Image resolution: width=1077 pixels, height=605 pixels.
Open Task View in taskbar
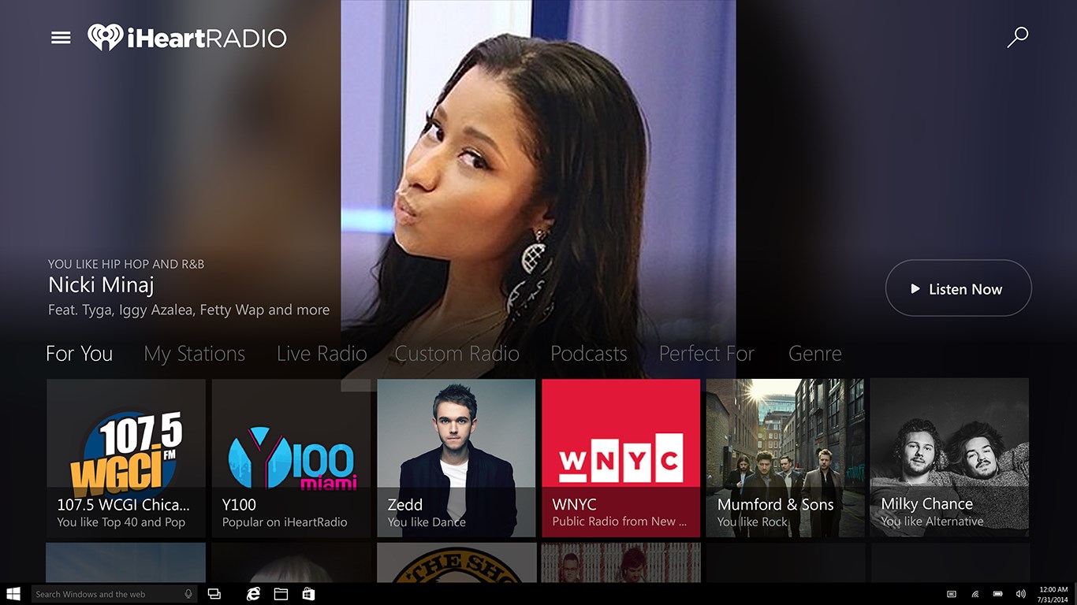click(x=214, y=594)
